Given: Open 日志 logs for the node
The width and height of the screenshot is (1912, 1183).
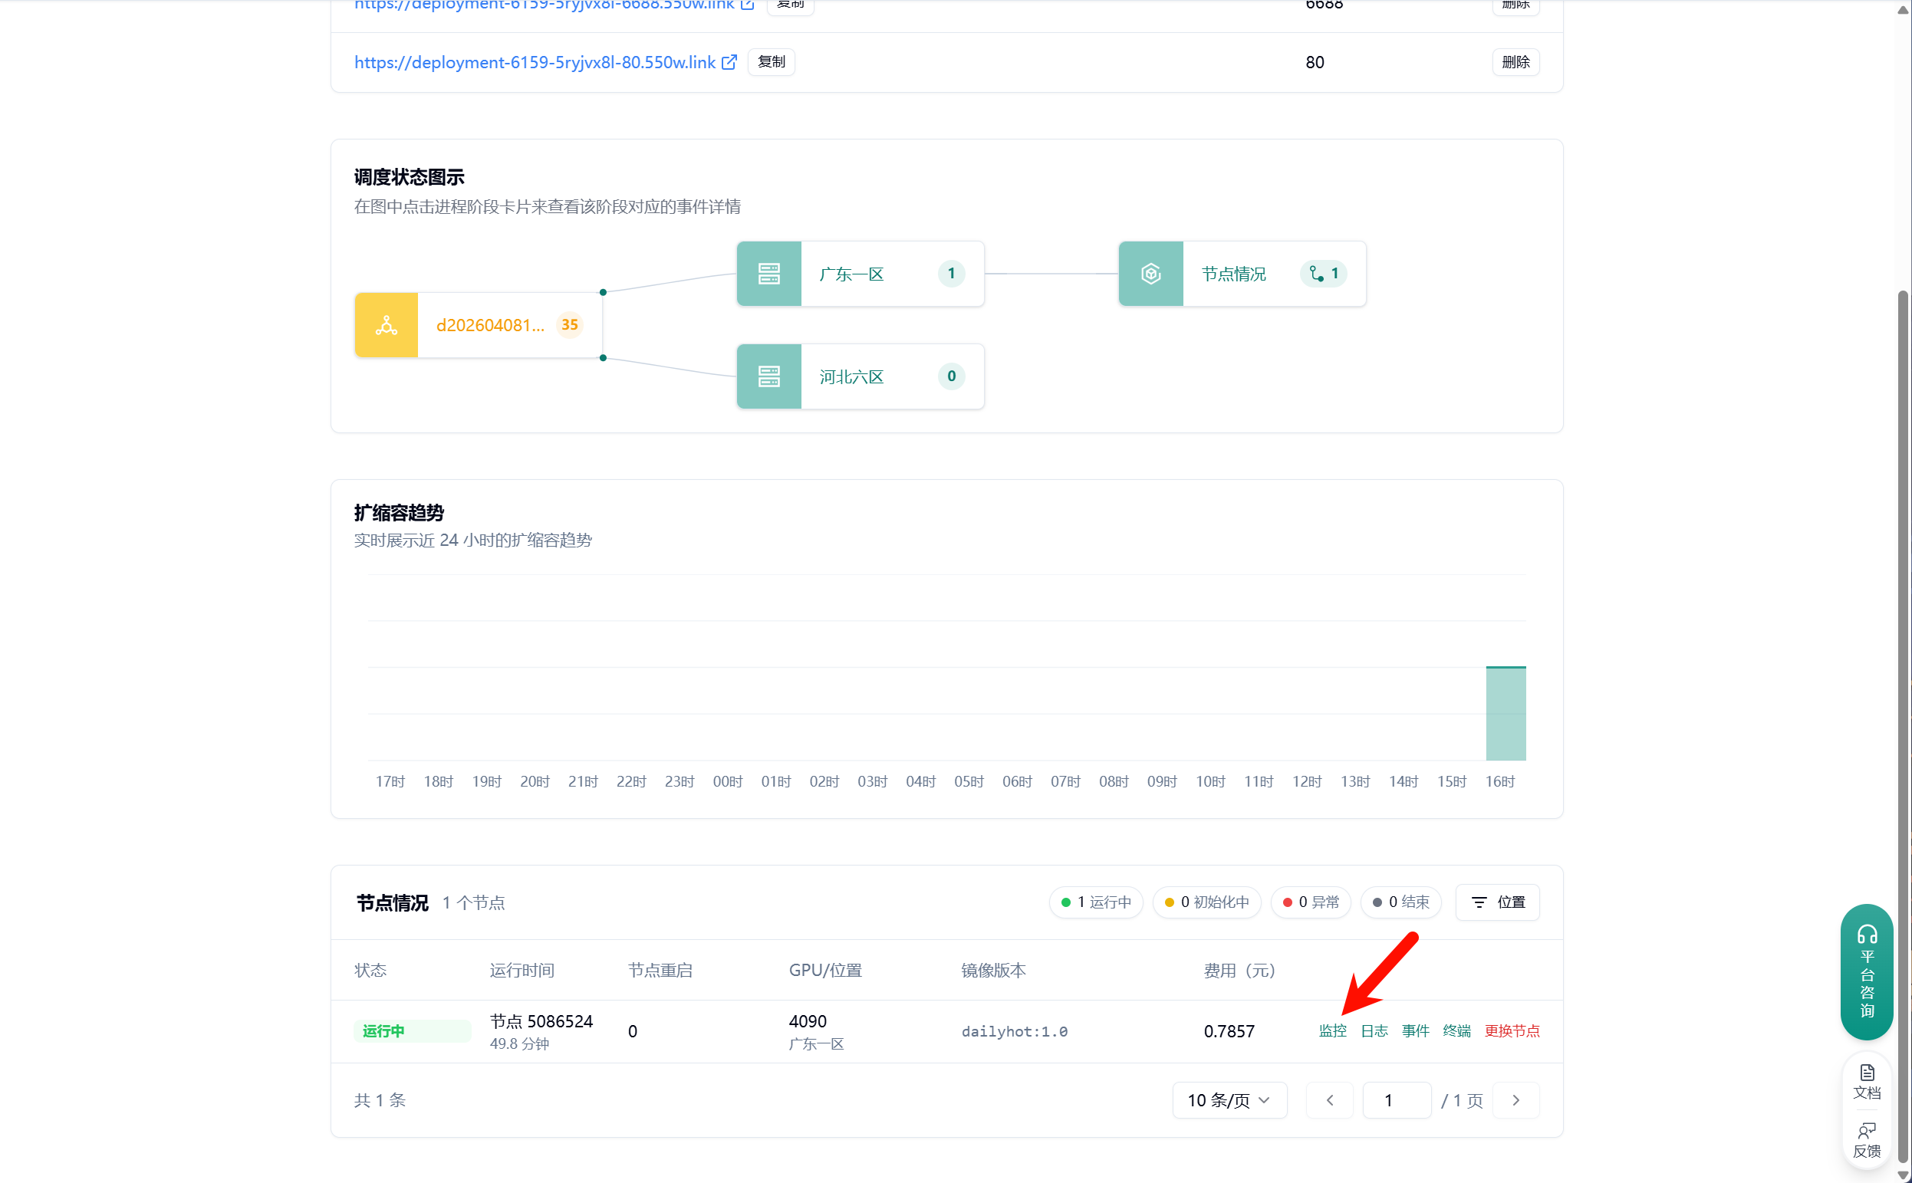Looking at the screenshot, I should coord(1374,1030).
